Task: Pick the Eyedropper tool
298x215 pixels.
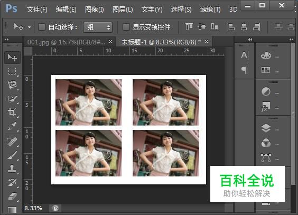Action: coord(12,126)
